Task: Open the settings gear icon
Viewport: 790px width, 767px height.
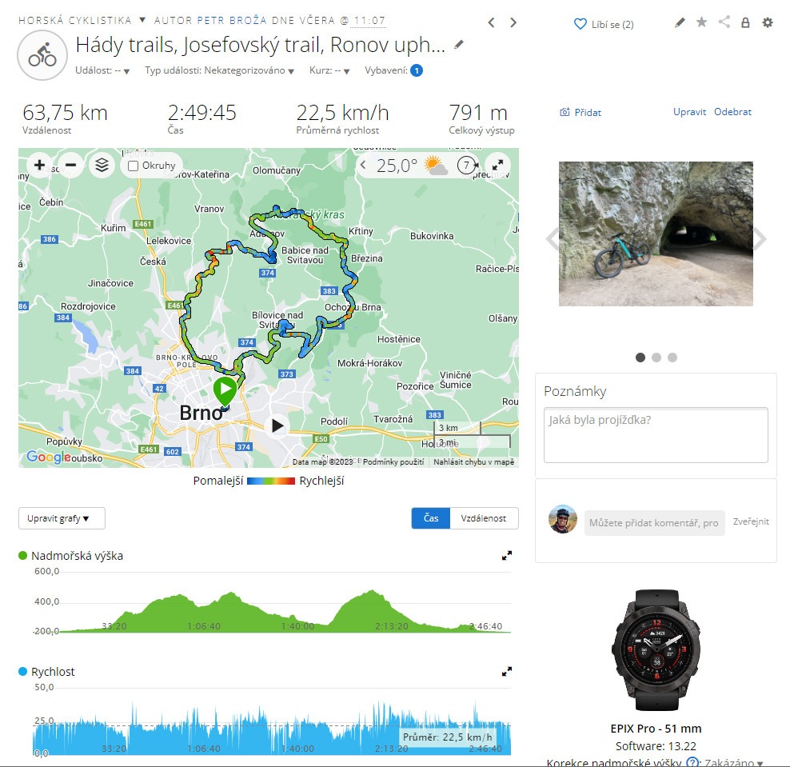Action: (768, 22)
